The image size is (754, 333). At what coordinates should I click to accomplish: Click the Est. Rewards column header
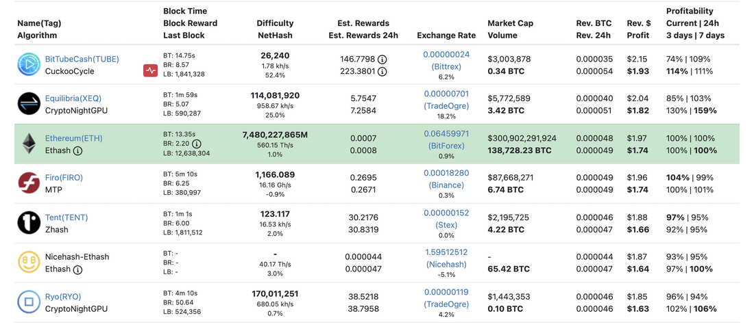point(363,29)
